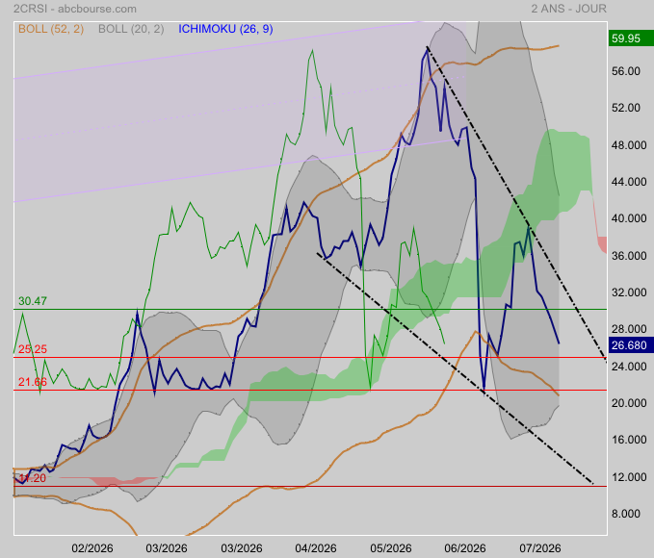Click the 2 ANS - JOUR period label
The height and width of the screenshot is (558, 654).
pyautogui.click(x=568, y=9)
